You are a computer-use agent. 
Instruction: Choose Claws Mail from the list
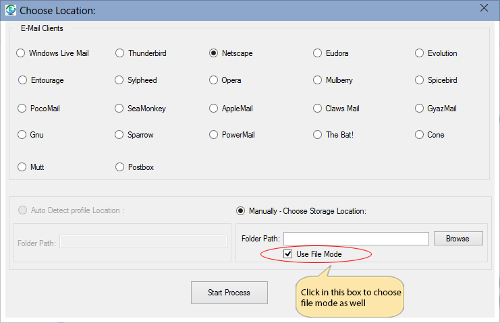[318, 109]
